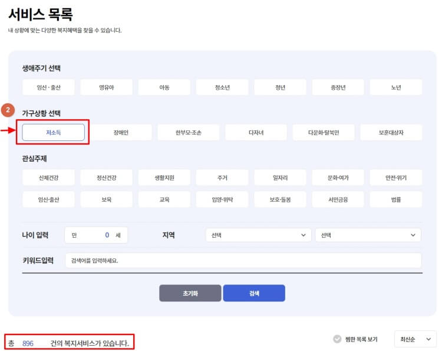Select the 보호·돌봄 interest topic

click(x=280, y=199)
